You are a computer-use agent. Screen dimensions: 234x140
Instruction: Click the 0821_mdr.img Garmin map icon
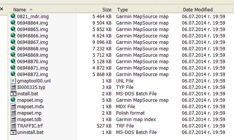(13, 16)
